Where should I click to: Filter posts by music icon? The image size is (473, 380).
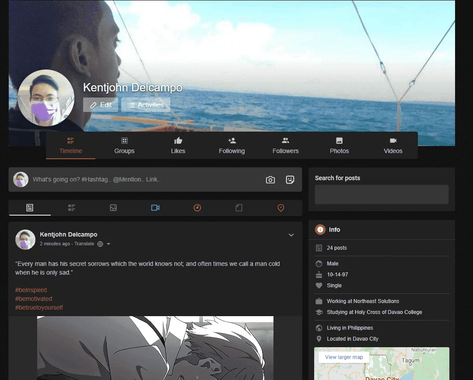[197, 208]
